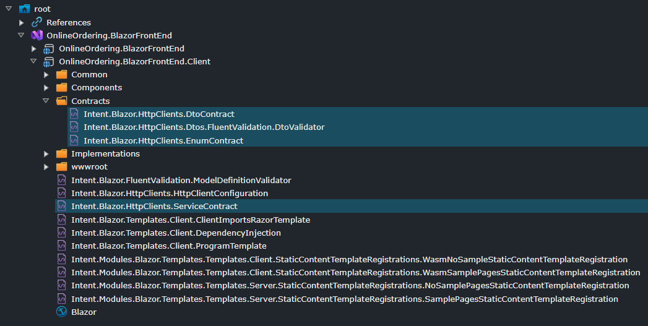Select the Server NoSamplePagesStaticContentTemplateRegistration entry text

[350, 286]
